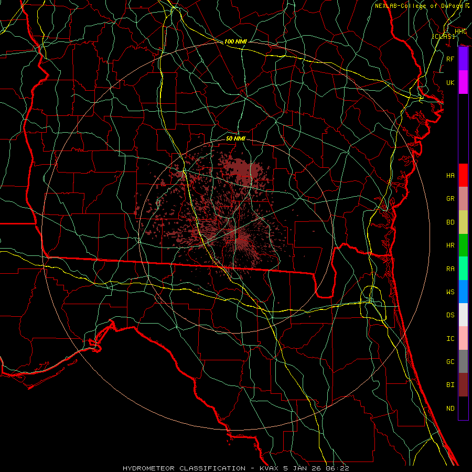
Task: Click the large biological echo blob north of radar
Action: coord(244,171)
